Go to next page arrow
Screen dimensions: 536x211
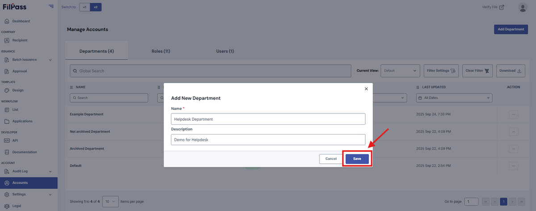point(513,202)
